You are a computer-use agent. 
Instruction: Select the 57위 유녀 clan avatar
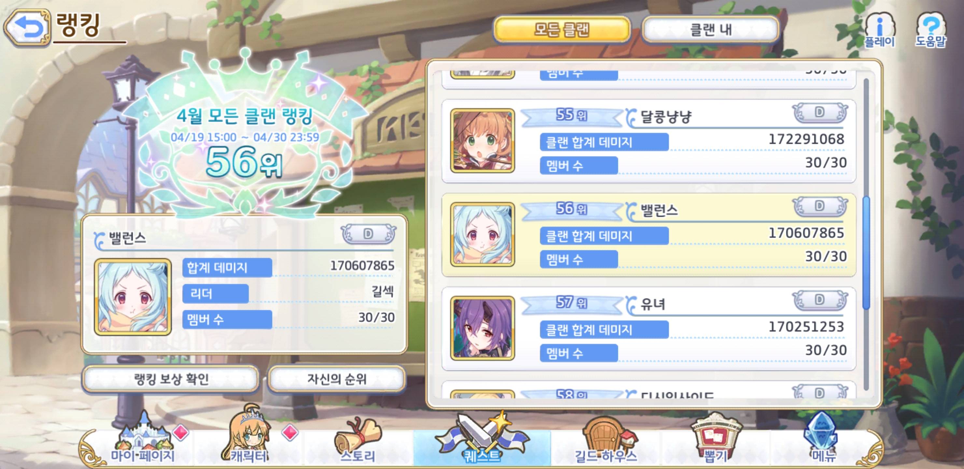click(482, 328)
